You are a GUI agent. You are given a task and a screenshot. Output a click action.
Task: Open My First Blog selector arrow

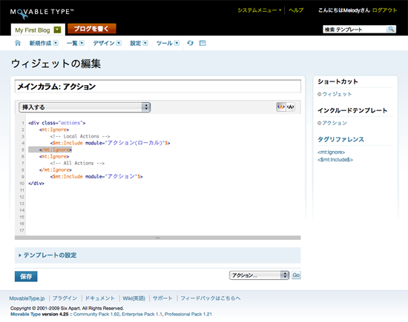[57, 30]
